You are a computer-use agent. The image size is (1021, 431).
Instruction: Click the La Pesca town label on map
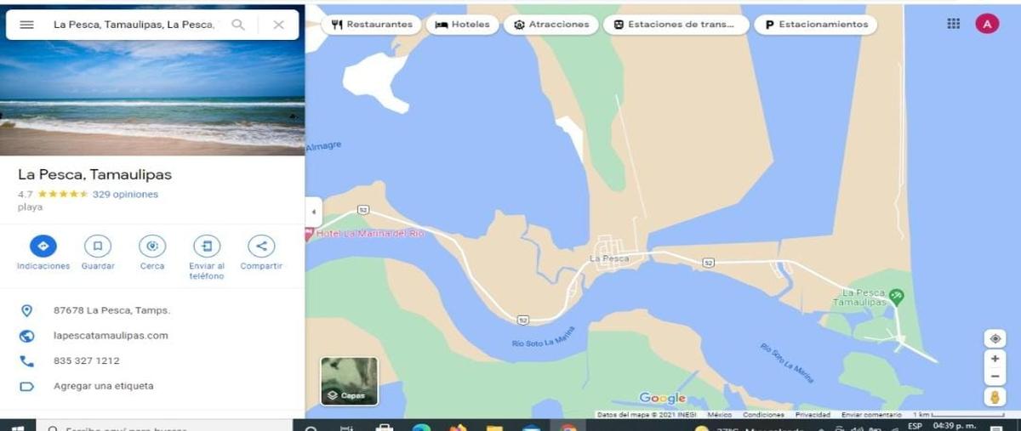(x=609, y=258)
